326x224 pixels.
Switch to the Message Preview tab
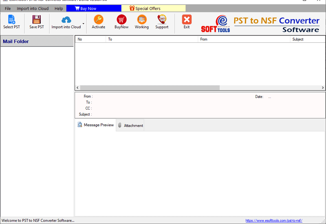[96, 125]
